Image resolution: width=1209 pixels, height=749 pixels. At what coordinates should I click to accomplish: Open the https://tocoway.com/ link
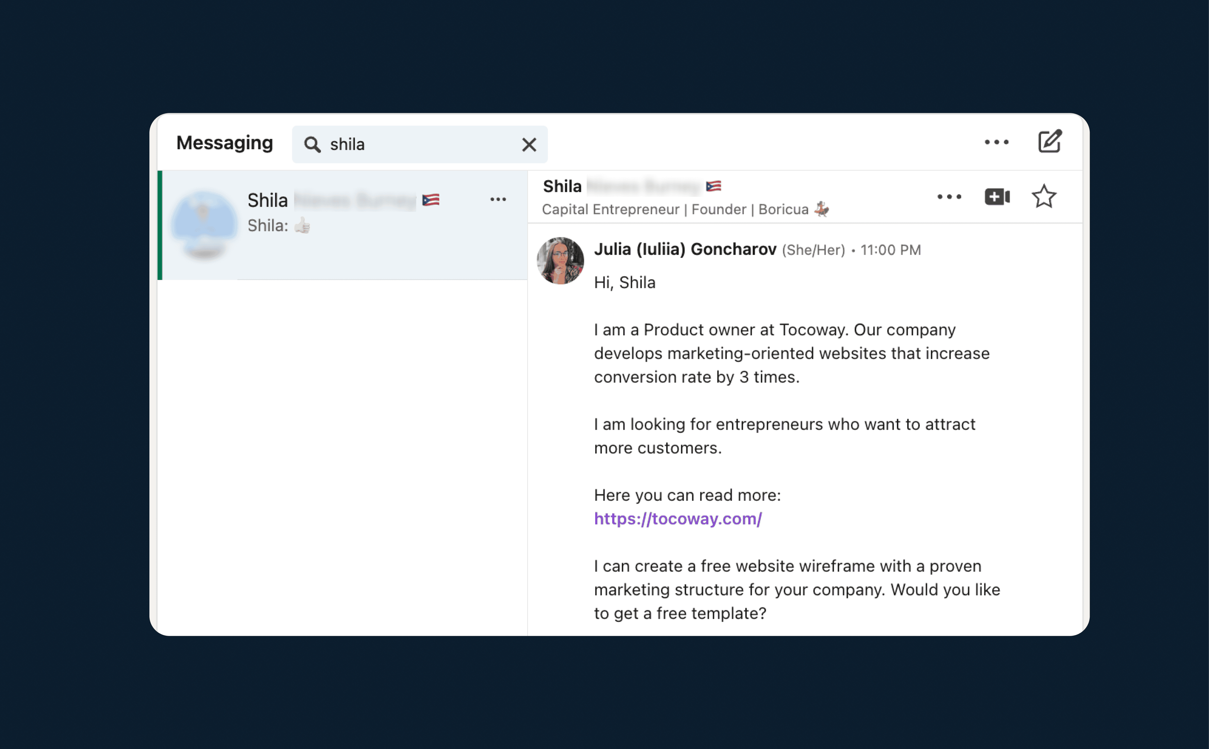click(x=678, y=519)
